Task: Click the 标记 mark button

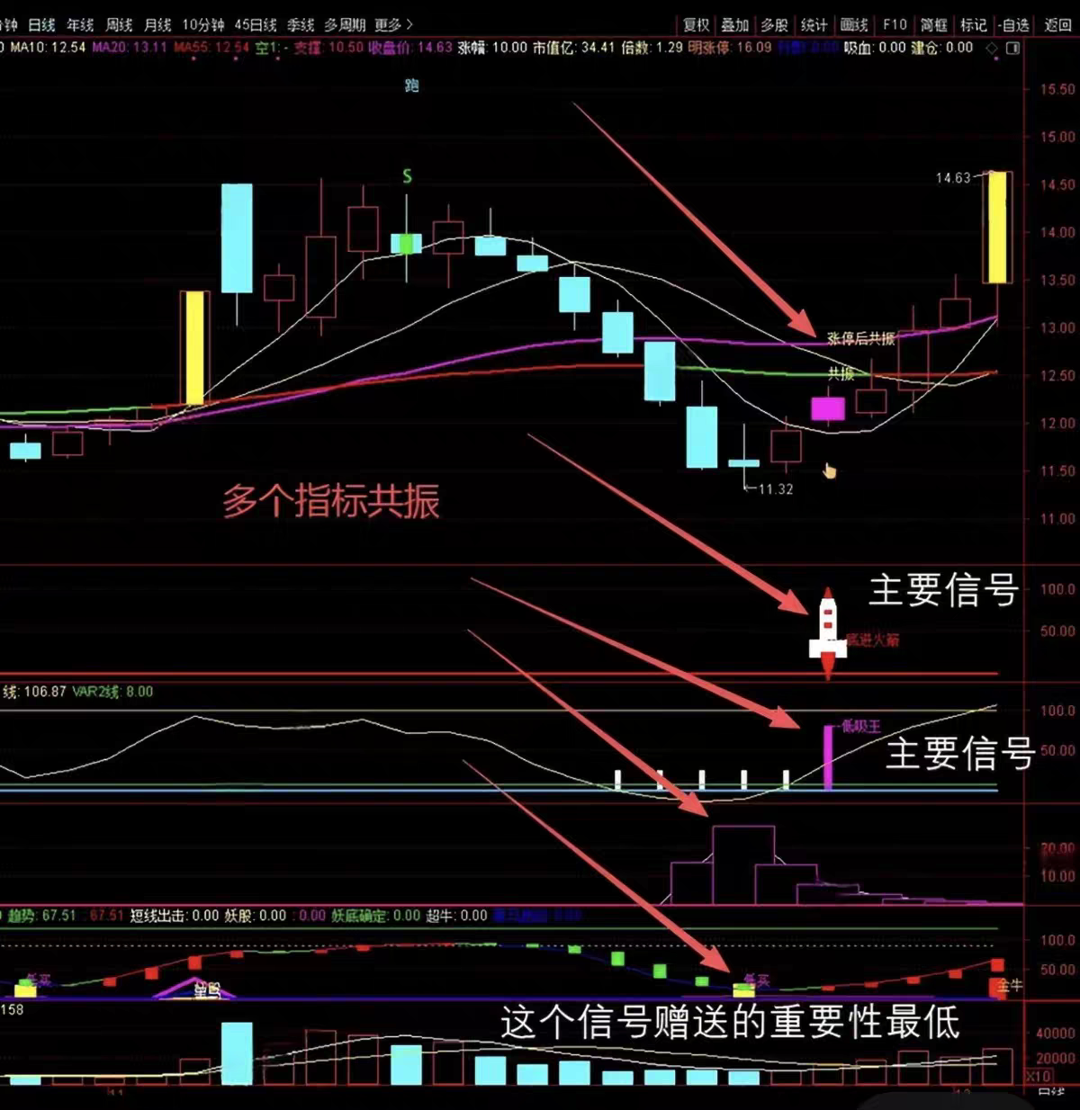Action: pyautogui.click(x=973, y=25)
